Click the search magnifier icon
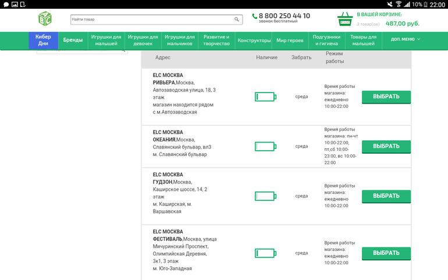Image resolution: width=448 pixels, height=280 pixels. tap(237, 19)
